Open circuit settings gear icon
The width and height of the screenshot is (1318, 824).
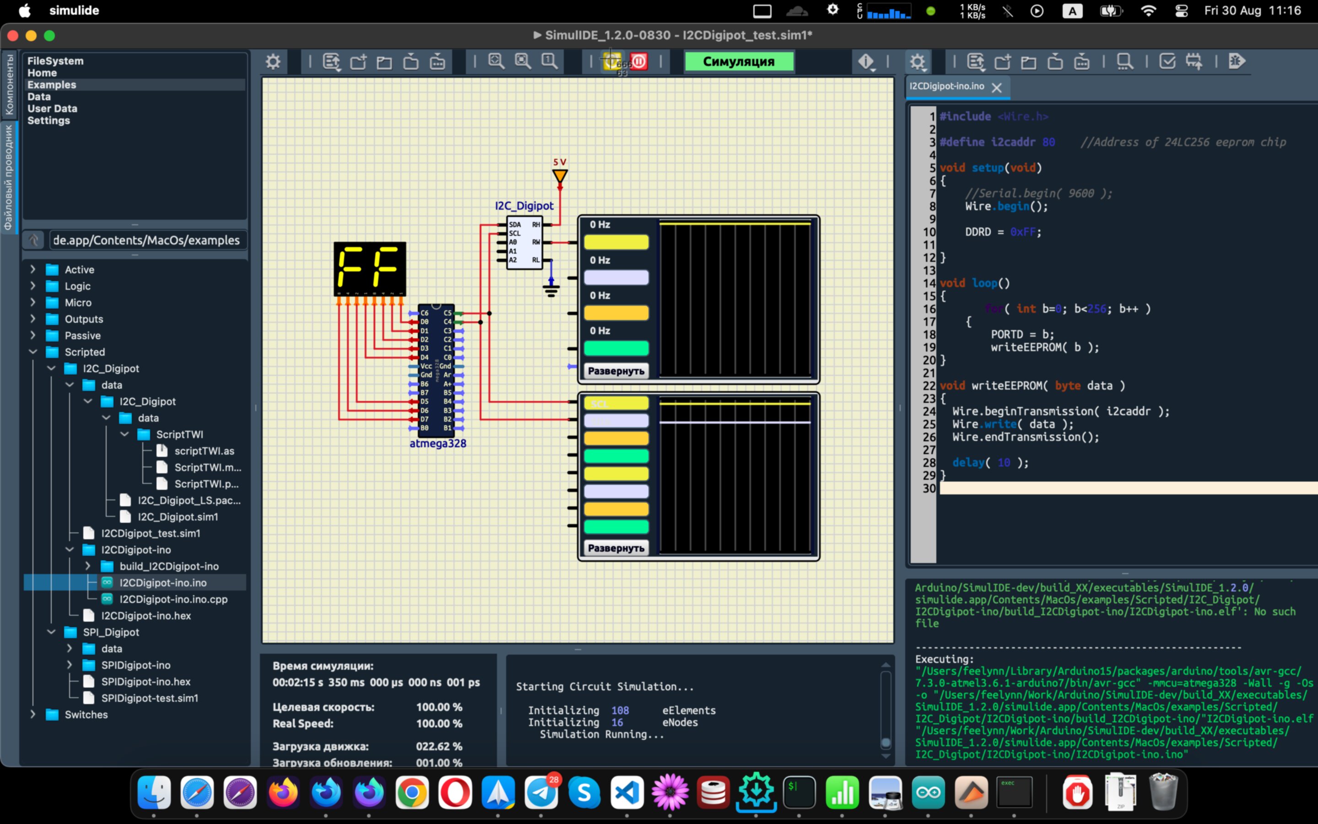[273, 62]
